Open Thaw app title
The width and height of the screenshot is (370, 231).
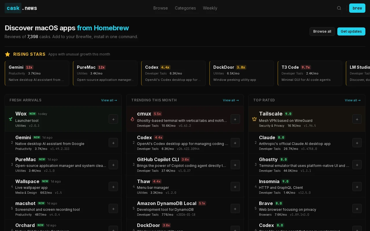coord(144,181)
